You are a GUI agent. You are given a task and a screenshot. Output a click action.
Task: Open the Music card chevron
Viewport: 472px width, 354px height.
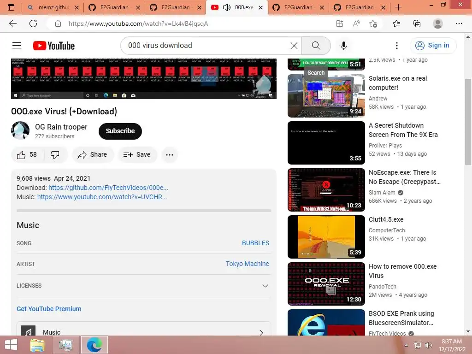261,332
